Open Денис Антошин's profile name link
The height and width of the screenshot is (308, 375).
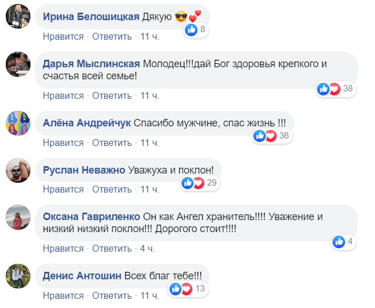[82, 275]
